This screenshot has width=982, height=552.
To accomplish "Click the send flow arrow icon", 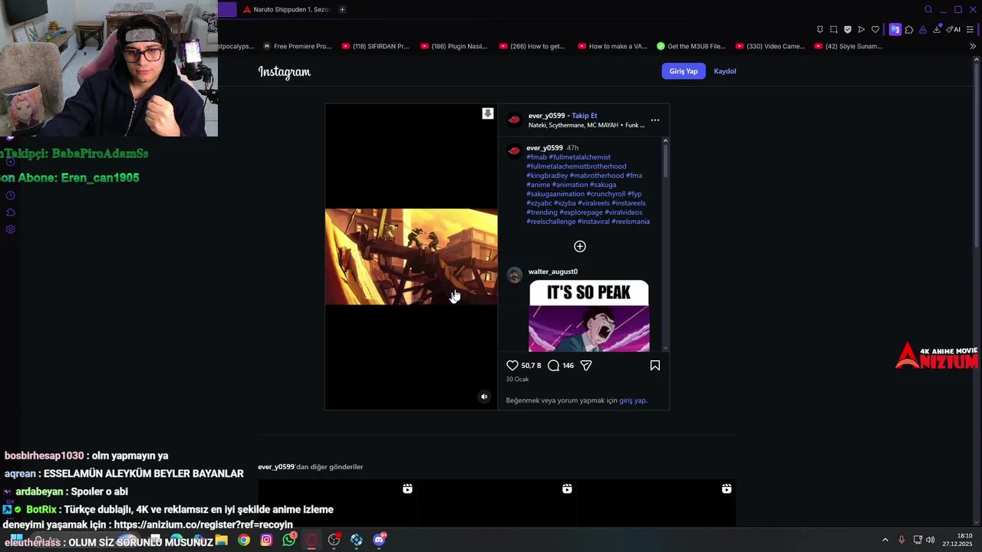I will [861, 29].
